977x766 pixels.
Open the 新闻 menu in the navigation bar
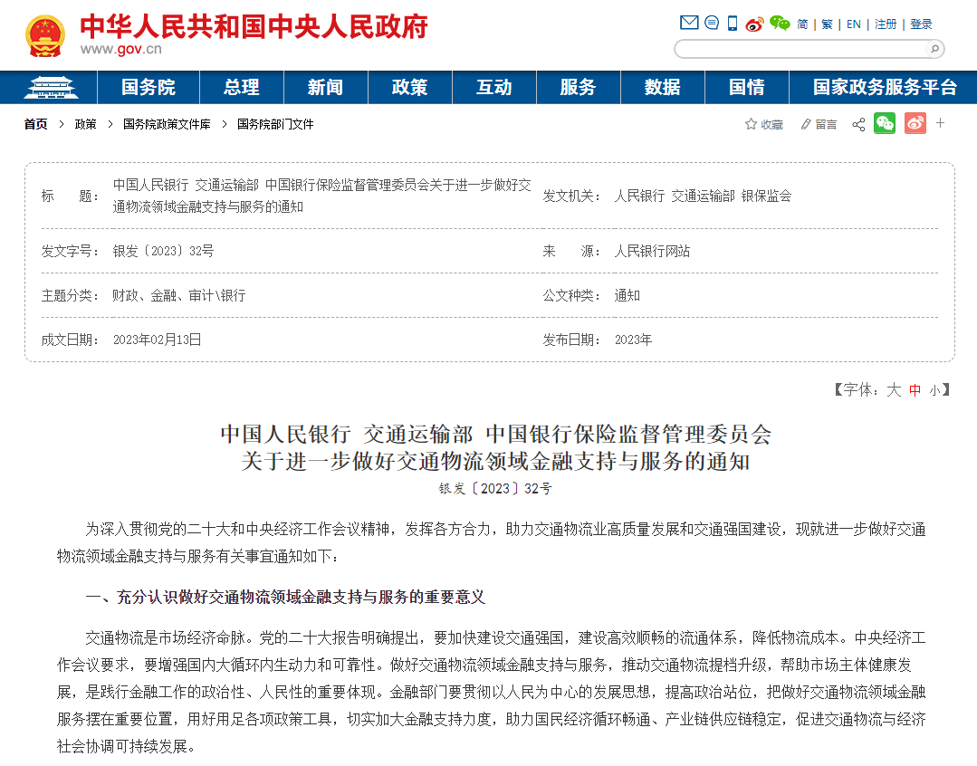pyautogui.click(x=325, y=87)
